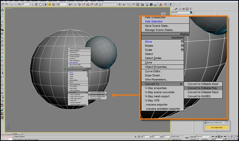This screenshot has height=141, width=239.
Task: Select the highlighted Select and Move tool
Action: point(49,5)
